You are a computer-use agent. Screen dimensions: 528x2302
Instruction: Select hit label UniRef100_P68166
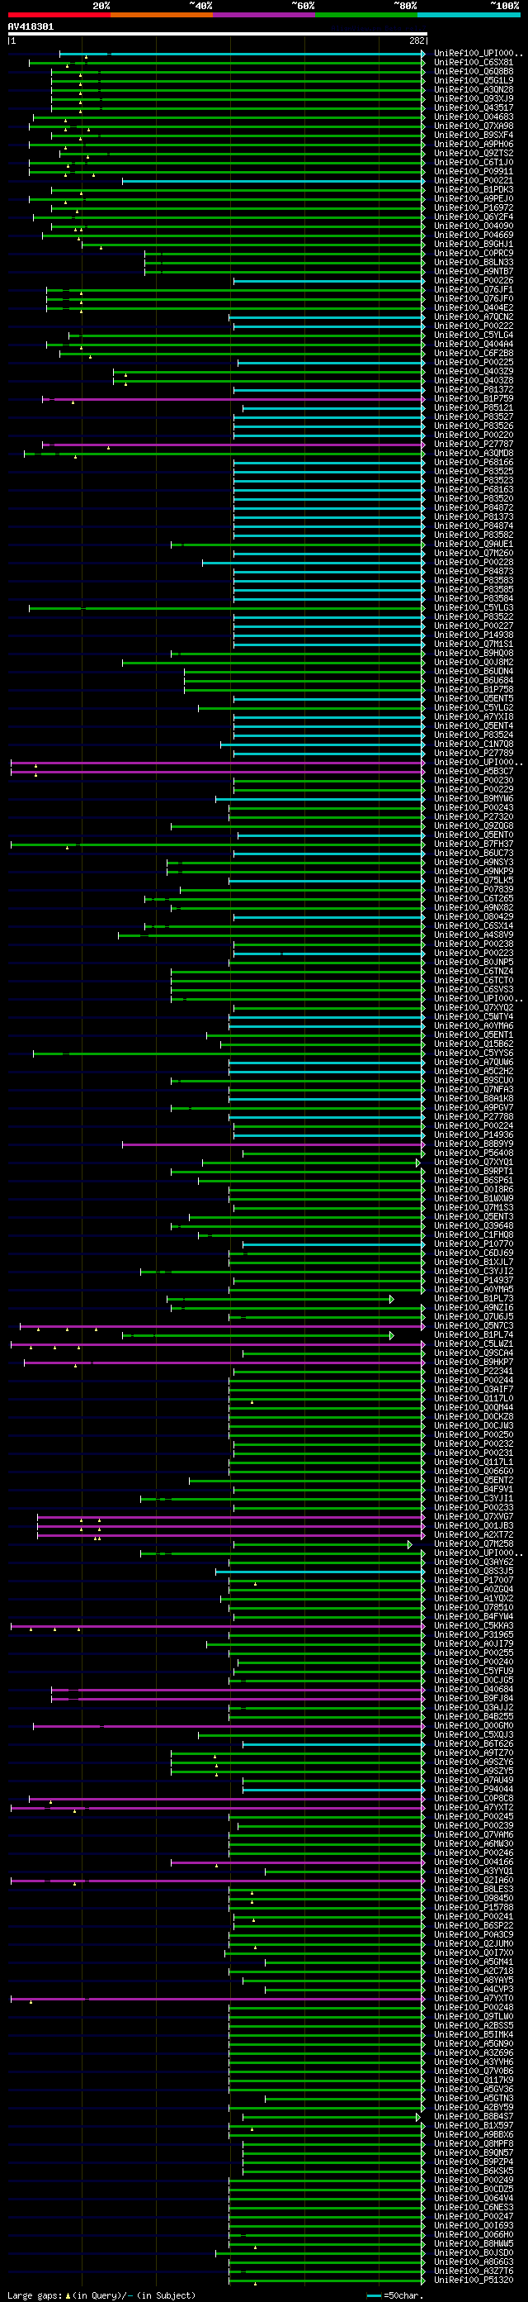474,462
